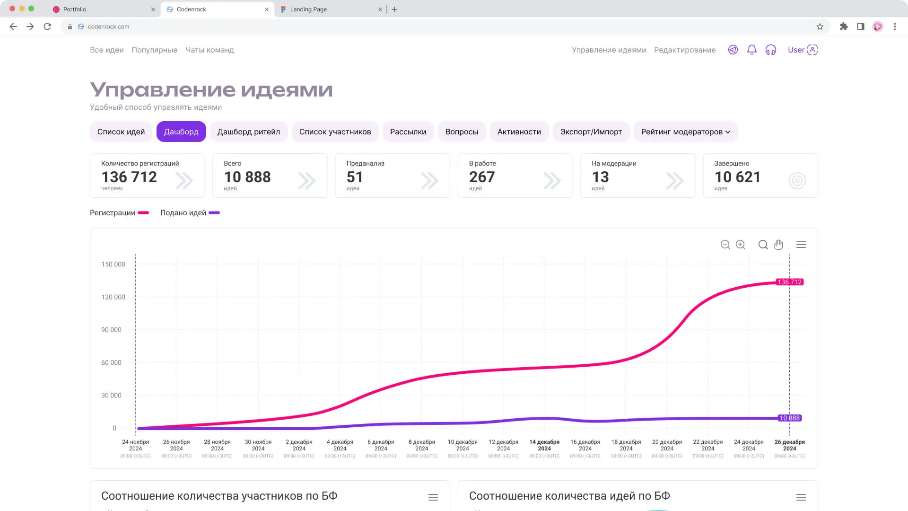The image size is (908, 511).
Task: Zoom in on the chart
Action: [741, 245]
